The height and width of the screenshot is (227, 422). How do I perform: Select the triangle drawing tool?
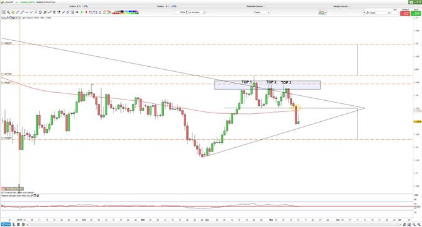[100, 12]
